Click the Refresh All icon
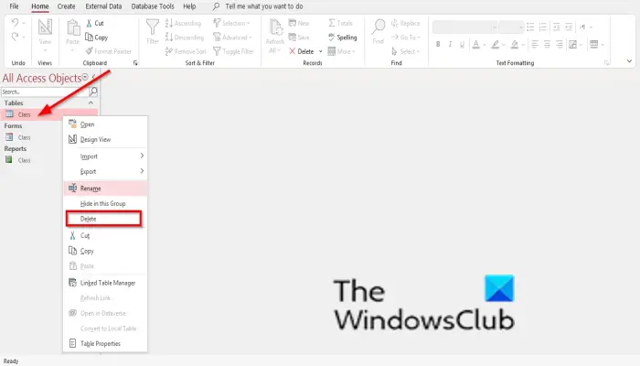Screen dimensions: 640x366 (x=275, y=28)
